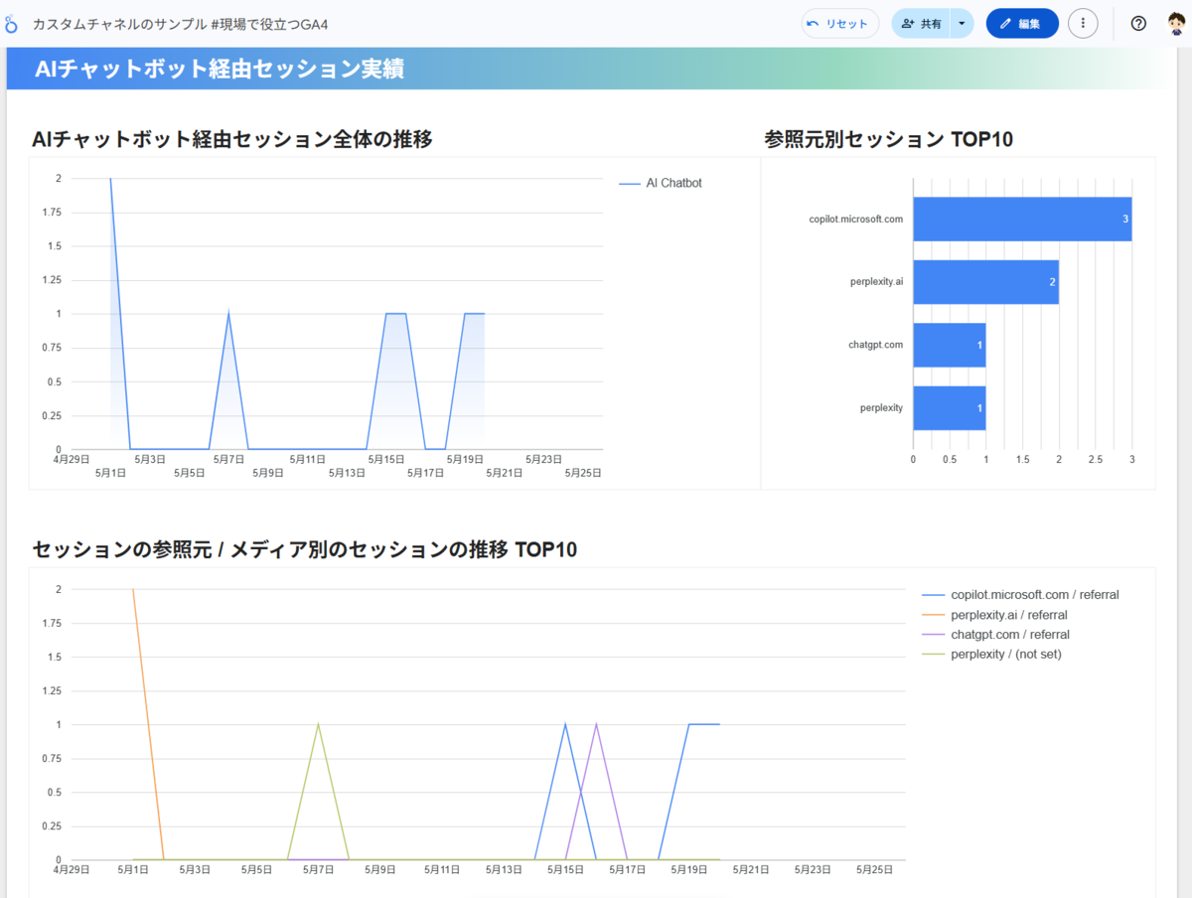Click the 4月29日 axis label in top chart
Screen dimensions: 1192x898
click(x=72, y=459)
